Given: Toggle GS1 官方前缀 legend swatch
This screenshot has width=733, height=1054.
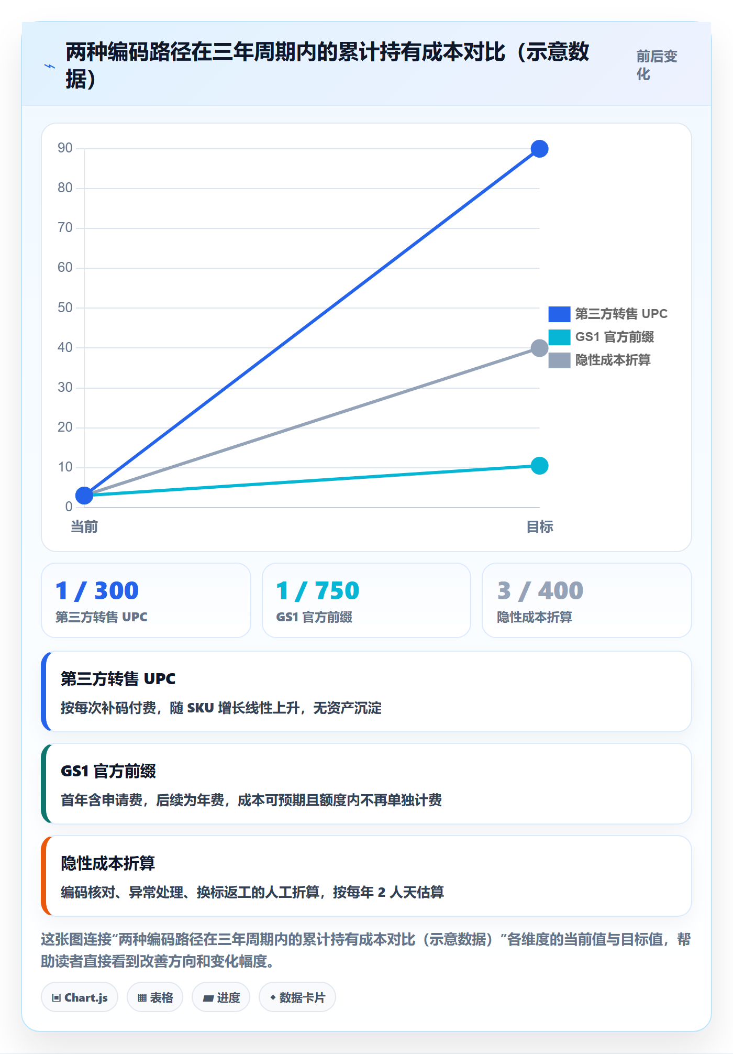Looking at the screenshot, I should click(x=559, y=337).
